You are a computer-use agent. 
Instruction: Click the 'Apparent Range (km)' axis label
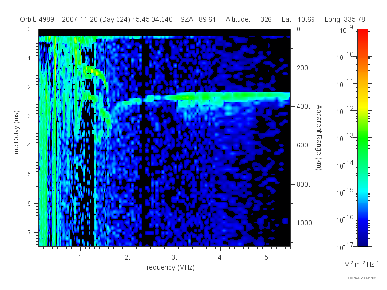pos(319,138)
